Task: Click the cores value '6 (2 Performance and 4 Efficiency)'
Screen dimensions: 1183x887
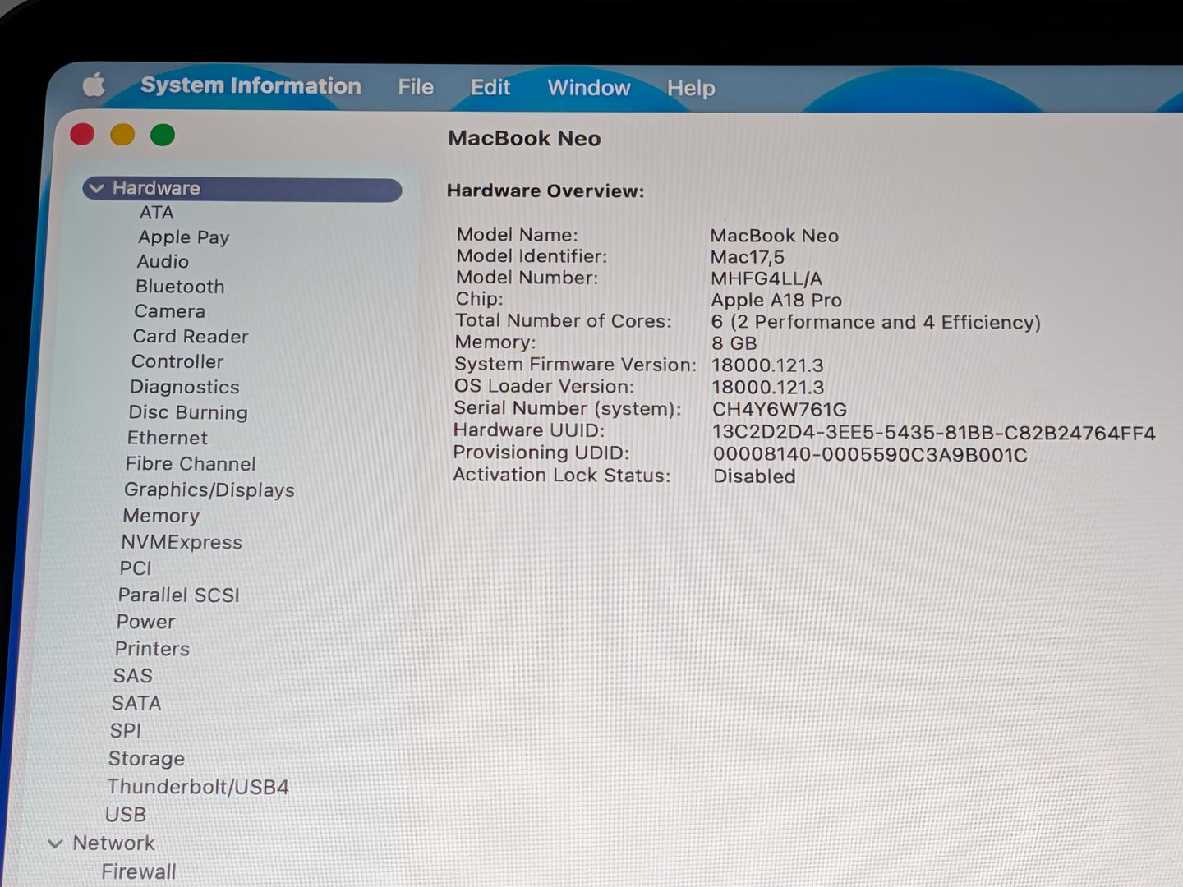Action: point(876,322)
